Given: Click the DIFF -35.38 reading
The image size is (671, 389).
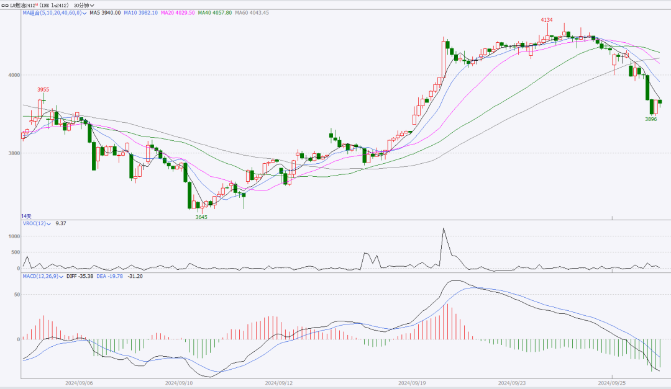Looking at the screenshot, I should 80,276.
